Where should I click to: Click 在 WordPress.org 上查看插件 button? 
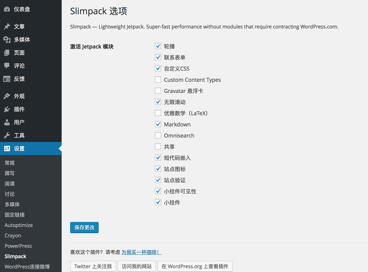(x=195, y=266)
